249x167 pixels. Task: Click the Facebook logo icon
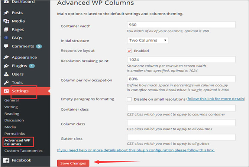click(6, 160)
